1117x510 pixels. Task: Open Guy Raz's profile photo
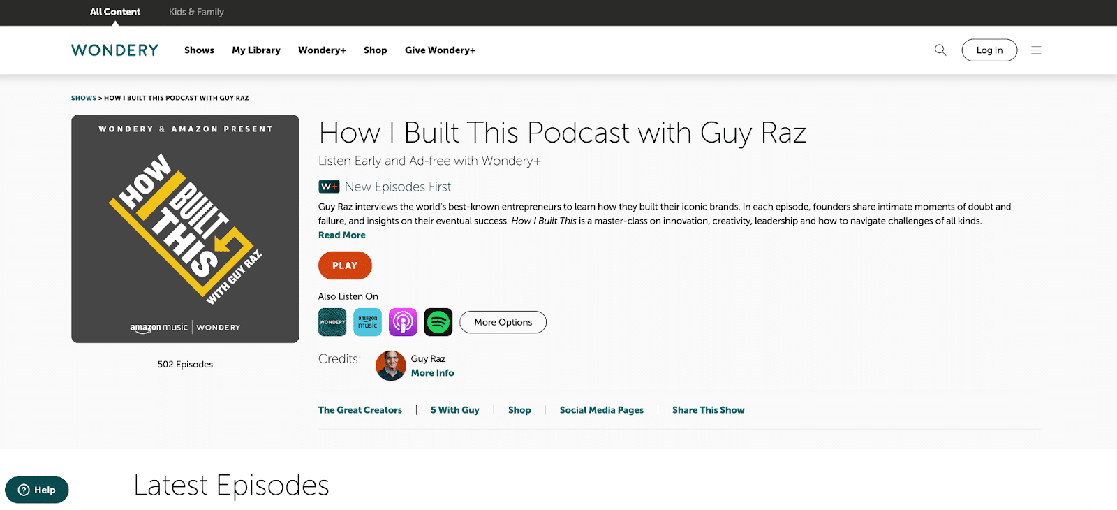pos(391,365)
